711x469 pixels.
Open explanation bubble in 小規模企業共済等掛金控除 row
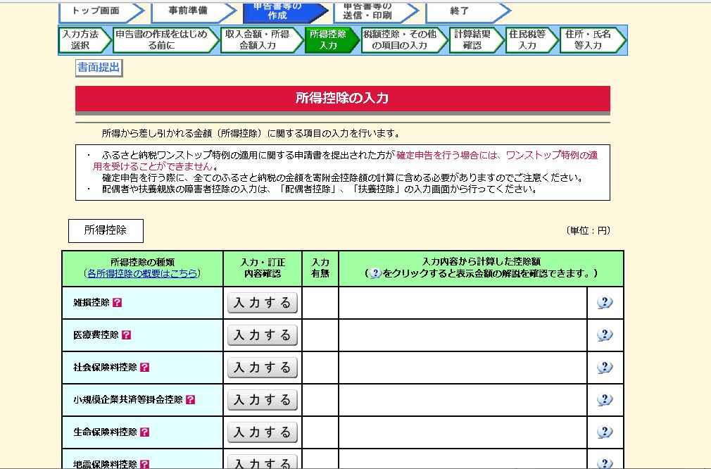605,400
